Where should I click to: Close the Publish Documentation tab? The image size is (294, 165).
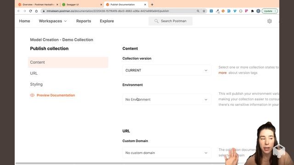pos(145,5)
